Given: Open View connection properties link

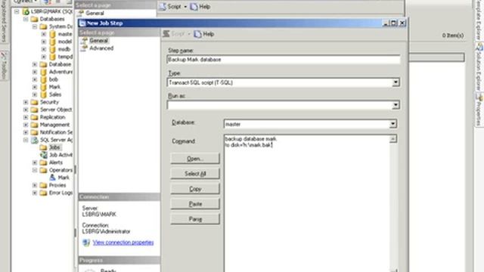Looking at the screenshot, I should click(x=123, y=243).
